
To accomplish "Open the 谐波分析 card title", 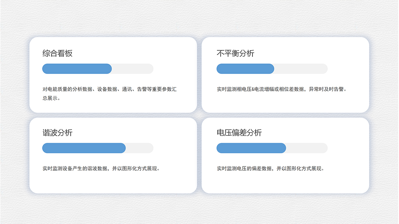I will [57, 133].
